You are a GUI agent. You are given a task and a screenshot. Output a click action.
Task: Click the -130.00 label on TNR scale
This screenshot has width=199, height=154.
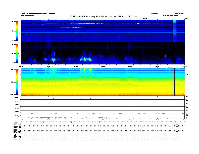pos(13,70)
